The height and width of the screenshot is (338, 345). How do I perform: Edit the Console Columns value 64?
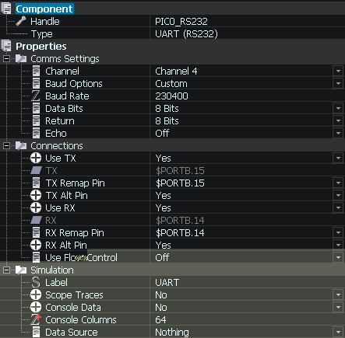click(x=160, y=320)
